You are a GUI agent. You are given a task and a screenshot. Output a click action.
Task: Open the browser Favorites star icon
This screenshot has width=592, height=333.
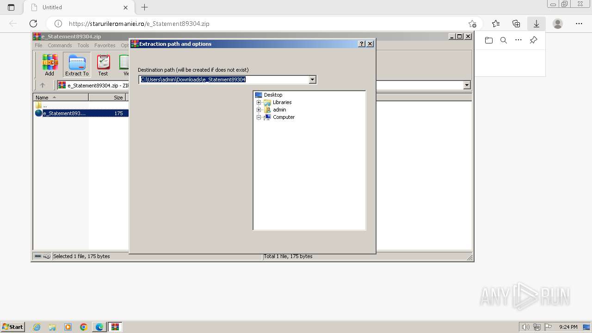click(496, 24)
